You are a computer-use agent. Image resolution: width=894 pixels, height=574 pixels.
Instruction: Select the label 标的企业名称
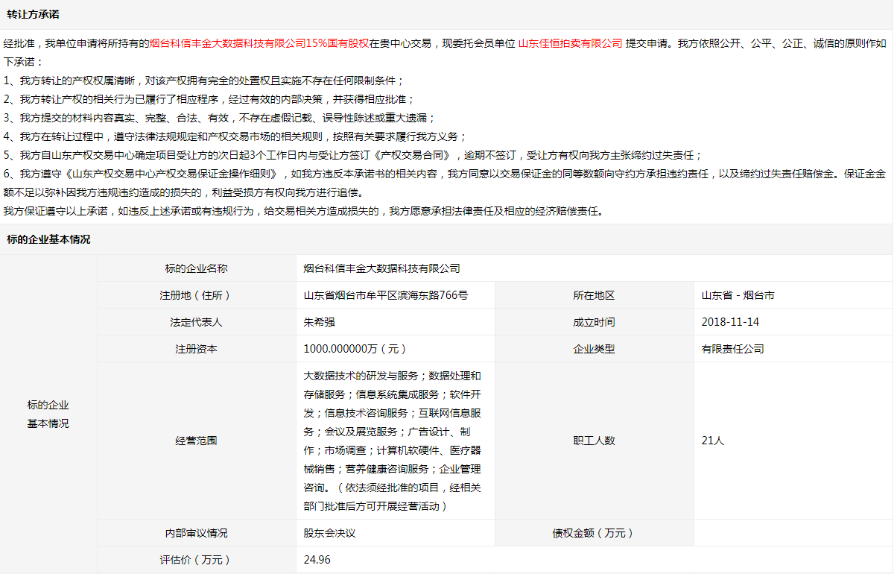[197, 268]
